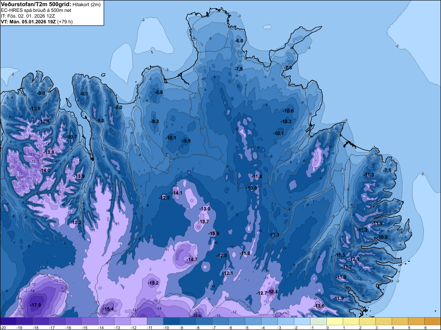The height and width of the screenshot is (330, 441).
Task: Click the -15.4 temperature label
Action: (x=108, y=309)
